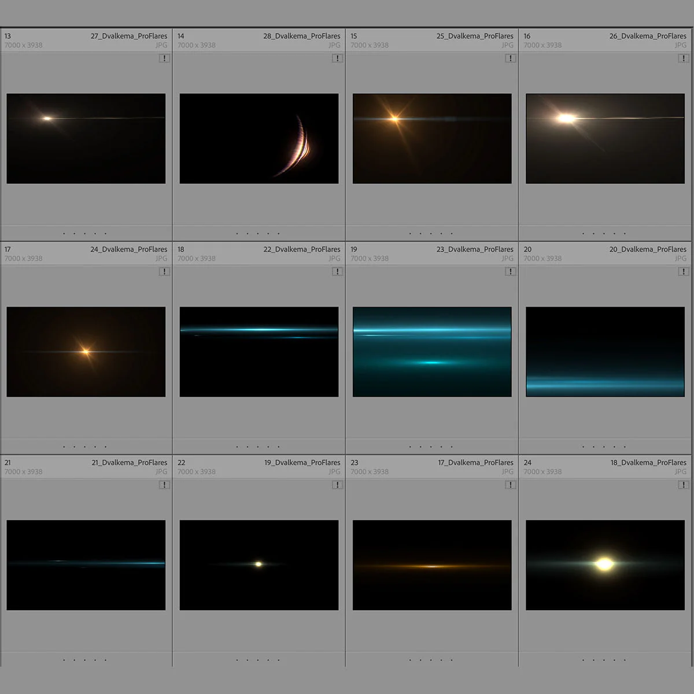Click the 25_Dvalkema_ProFlares filename label
Image resolution: width=694 pixels, height=694 pixels.
point(475,36)
